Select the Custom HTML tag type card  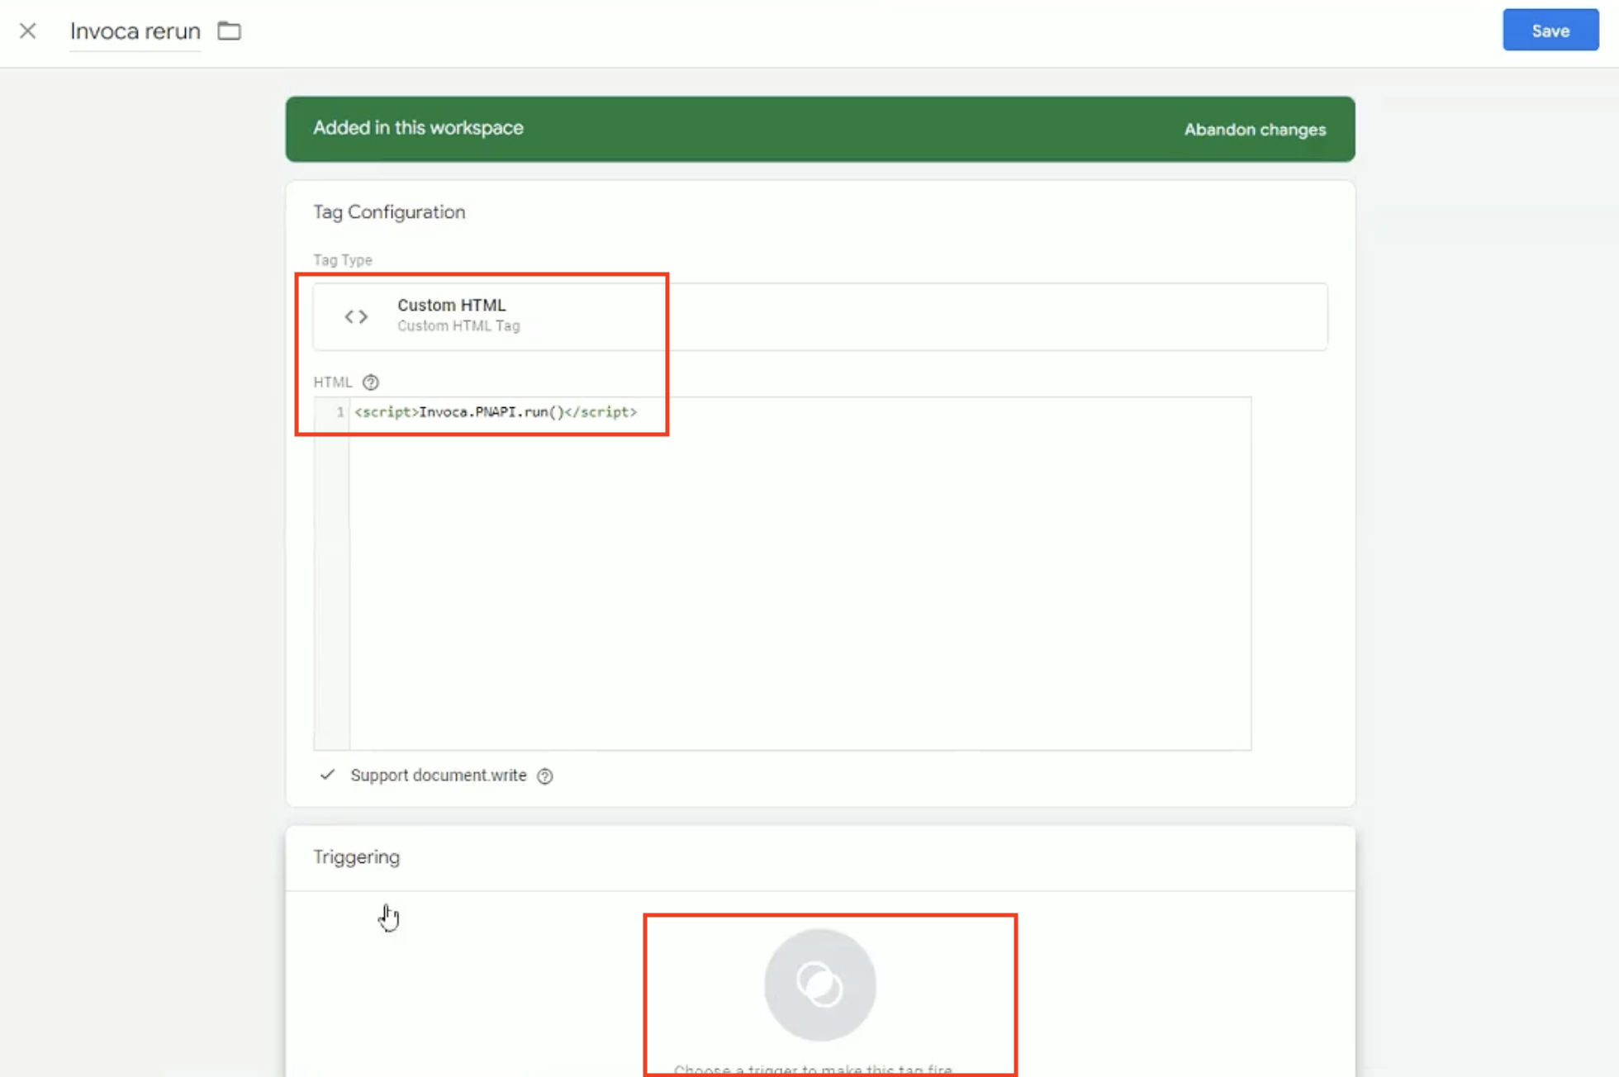820,316
